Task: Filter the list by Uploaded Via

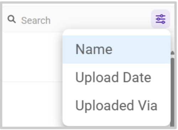Action: click(116, 106)
